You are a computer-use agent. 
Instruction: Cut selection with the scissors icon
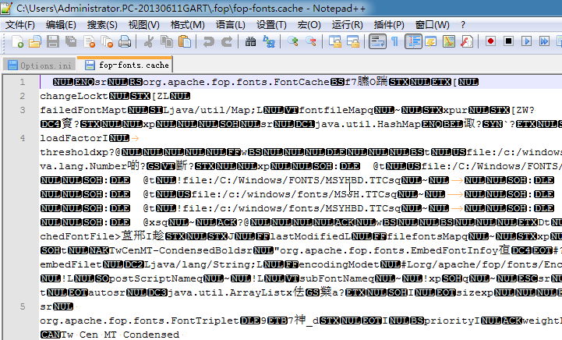coord(148,41)
